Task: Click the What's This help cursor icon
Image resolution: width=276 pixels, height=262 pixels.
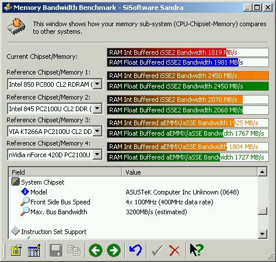Action: [x=197, y=250]
